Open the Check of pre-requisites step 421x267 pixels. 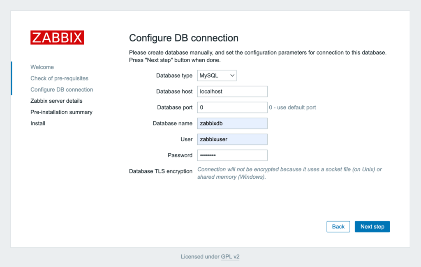tap(59, 78)
